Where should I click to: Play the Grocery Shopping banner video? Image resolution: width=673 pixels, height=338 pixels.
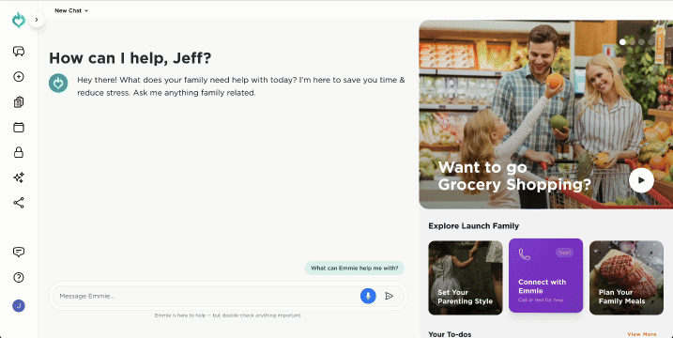pos(641,180)
